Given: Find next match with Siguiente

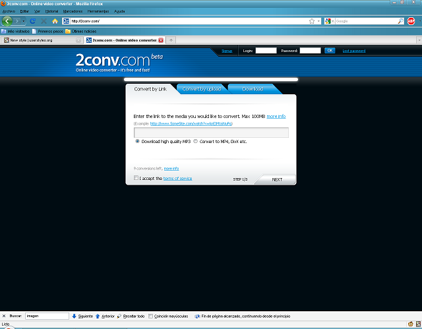Looking at the screenshot, I should coord(82,316).
